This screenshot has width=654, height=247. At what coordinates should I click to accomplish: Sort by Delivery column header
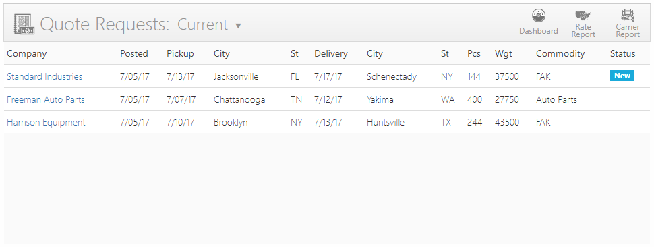331,54
